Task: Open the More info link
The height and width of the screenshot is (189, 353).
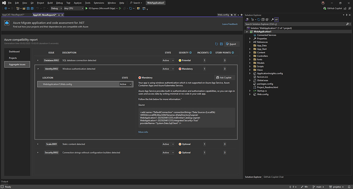Action: click(x=143, y=132)
